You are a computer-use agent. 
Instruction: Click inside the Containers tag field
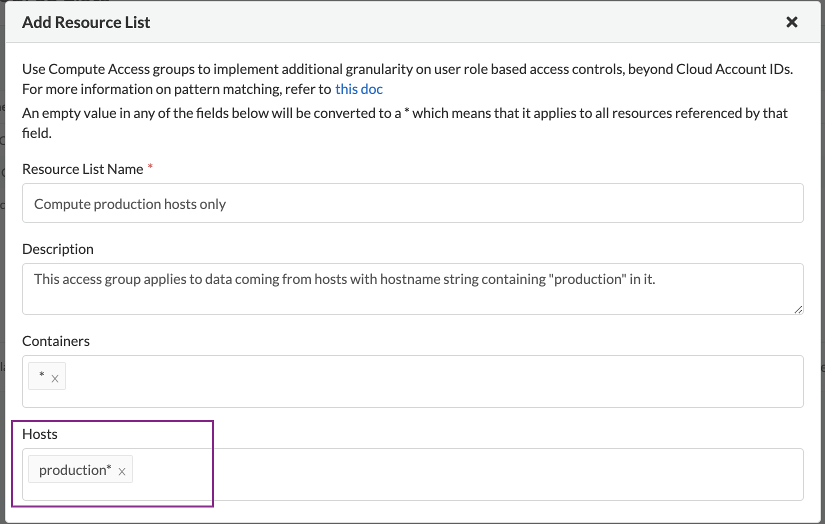coord(412,381)
